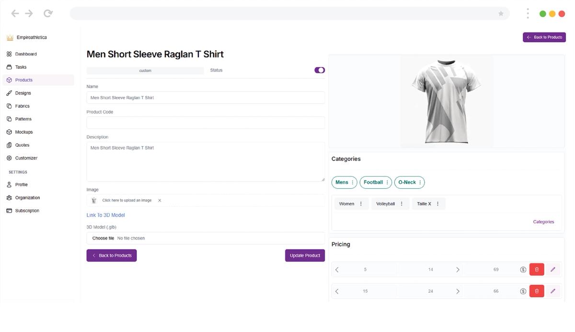
Task: Open the Women subcategory kebab menu
Action: (362, 204)
